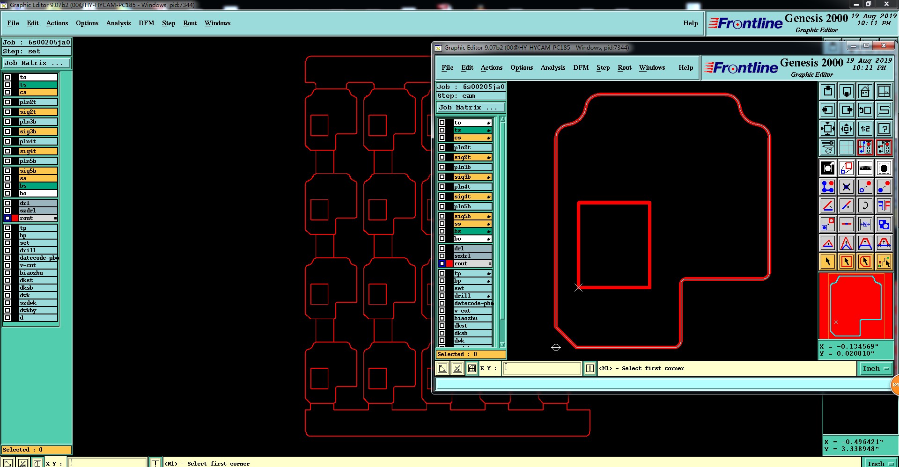Open Actions menu in cam window
Image resolution: width=899 pixels, height=467 pixels.
(491, 67)
